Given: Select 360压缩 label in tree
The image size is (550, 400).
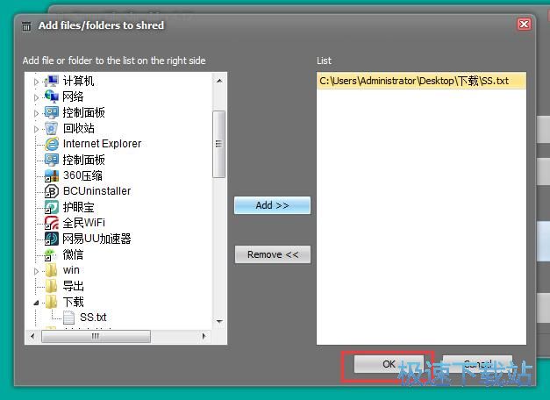Looking at the screenshot, I should (x=82, y=175).
